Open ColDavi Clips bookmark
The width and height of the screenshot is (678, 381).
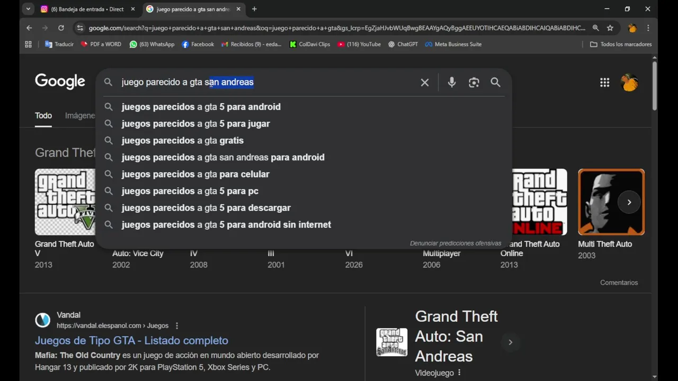[x=310, y=44]
